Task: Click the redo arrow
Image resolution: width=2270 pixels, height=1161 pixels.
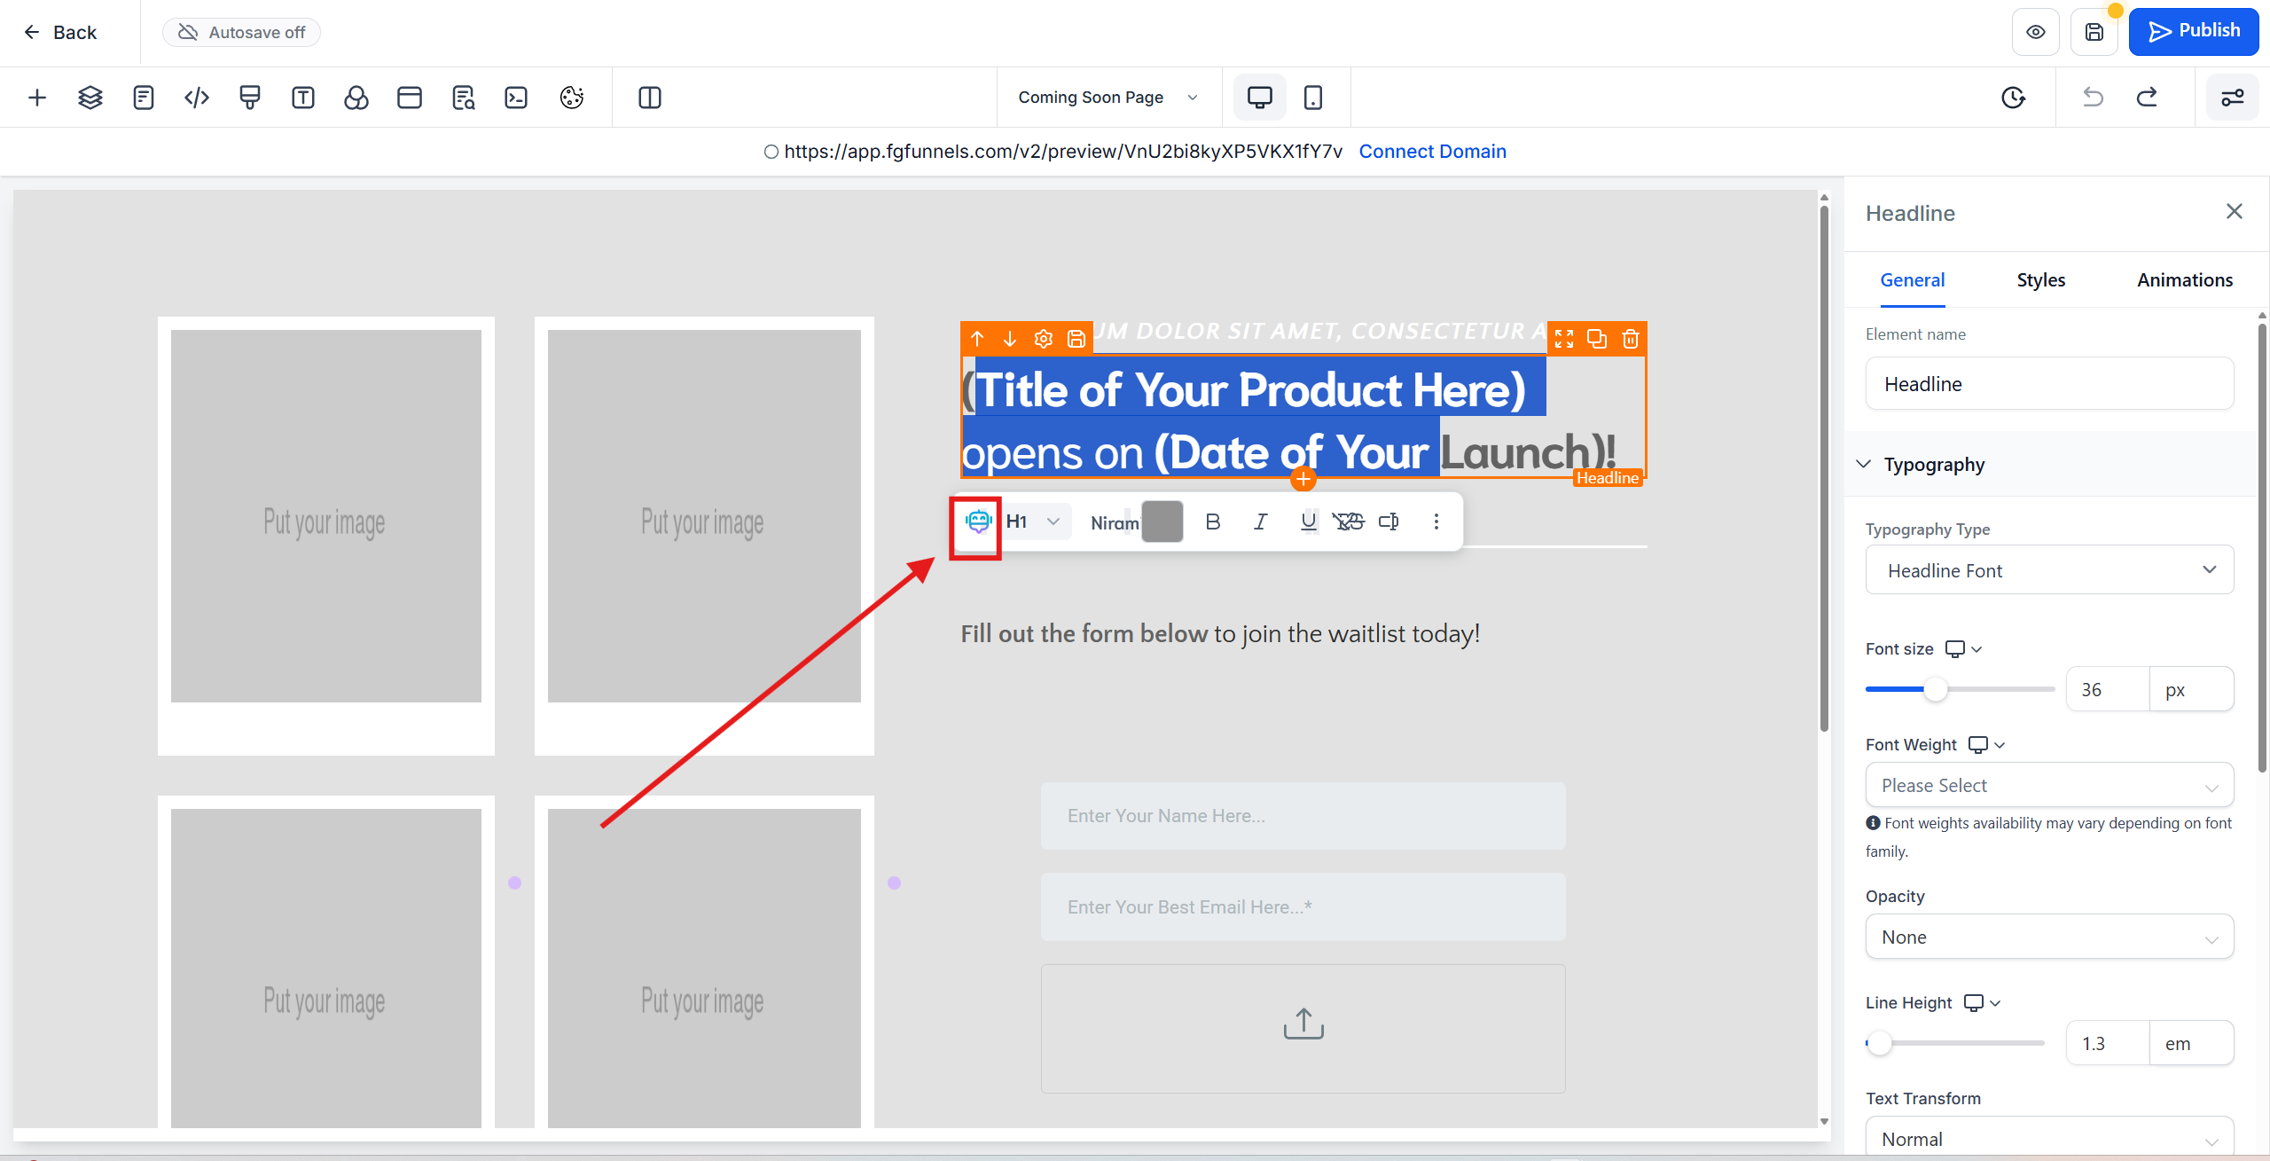Action: point(2147,98)
